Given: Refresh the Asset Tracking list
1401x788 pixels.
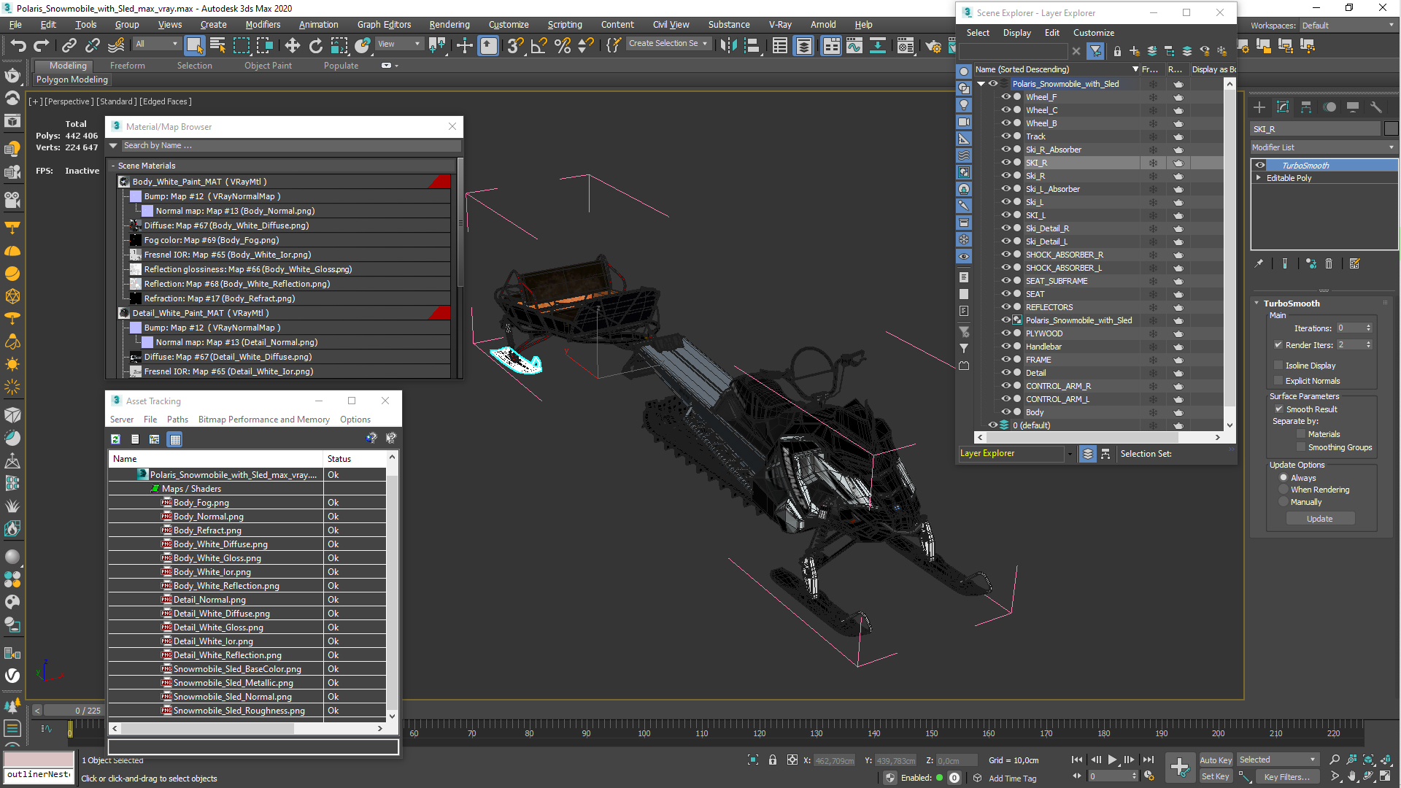Looking at the screenshot, I should click(x=115, y=439).
